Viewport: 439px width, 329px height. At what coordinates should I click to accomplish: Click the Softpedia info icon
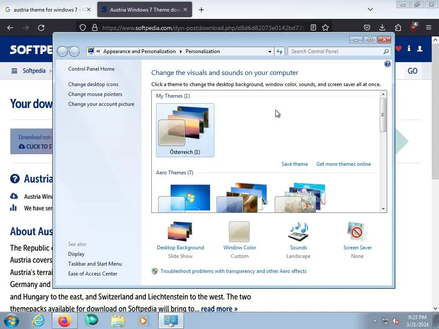[409, 49]
